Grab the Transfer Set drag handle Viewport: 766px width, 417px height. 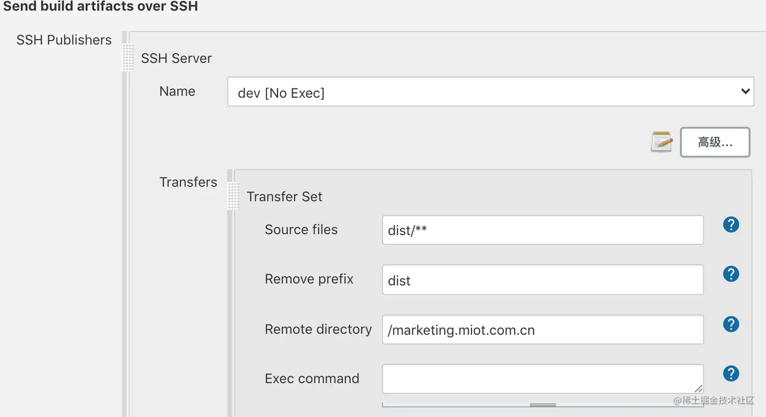tap(233, 196)
